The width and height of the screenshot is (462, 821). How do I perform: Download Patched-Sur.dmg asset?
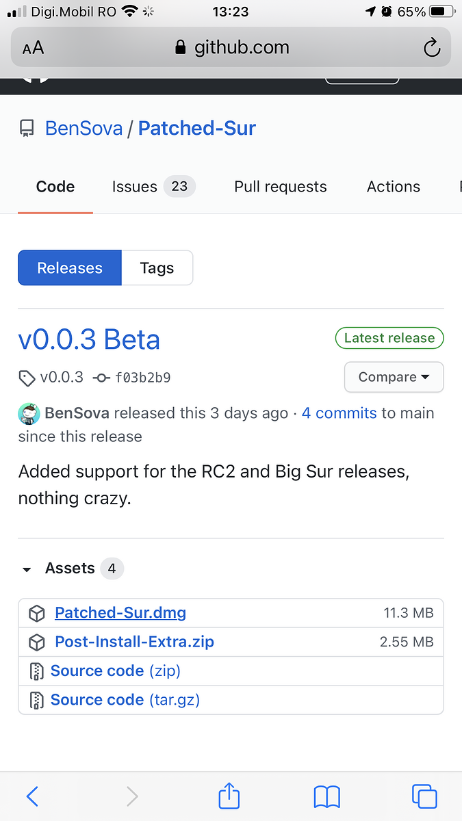click(x=120, y=613)
